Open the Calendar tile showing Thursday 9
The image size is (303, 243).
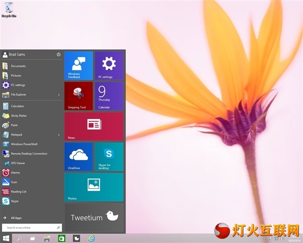click(x=109, y=96)
